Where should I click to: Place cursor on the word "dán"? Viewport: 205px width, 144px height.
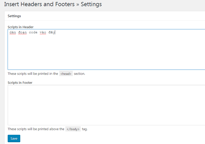(x=13, y=33)
